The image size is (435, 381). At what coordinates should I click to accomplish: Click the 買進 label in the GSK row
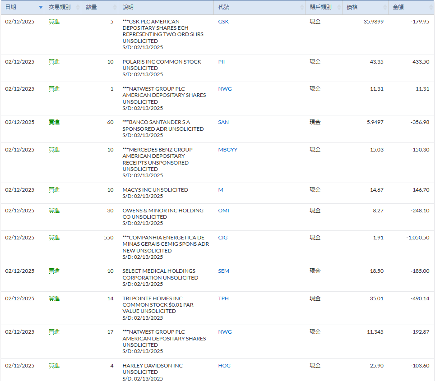(x=54, y=22)
